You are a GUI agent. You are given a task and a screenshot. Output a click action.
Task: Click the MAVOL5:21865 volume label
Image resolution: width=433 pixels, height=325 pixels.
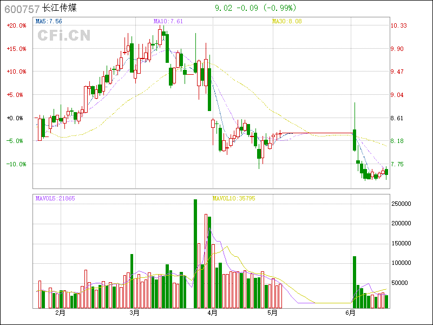55,198
